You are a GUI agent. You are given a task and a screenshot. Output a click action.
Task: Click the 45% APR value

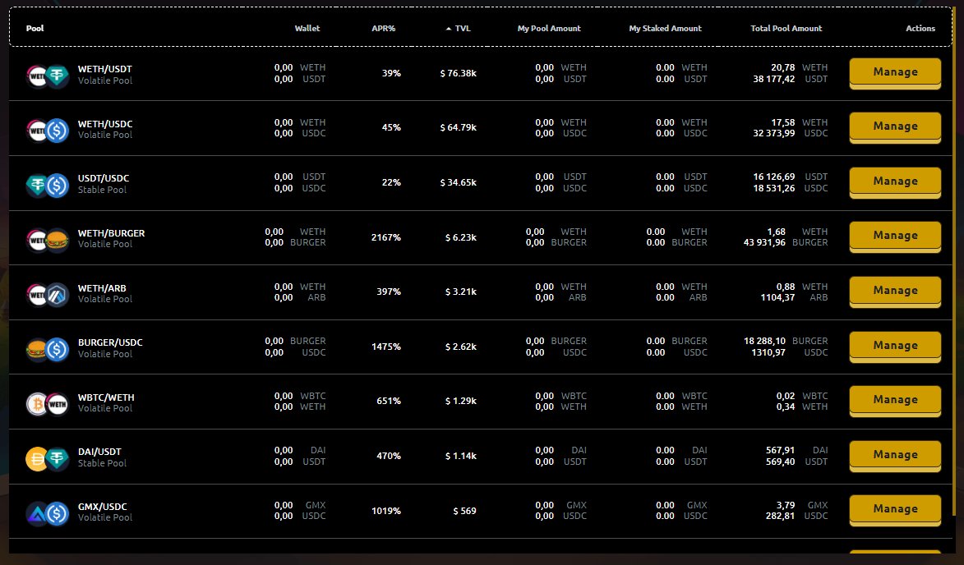pyautogui.click(x=391, y=128)
